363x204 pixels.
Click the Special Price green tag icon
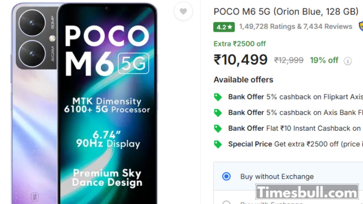tap(218, 144)
